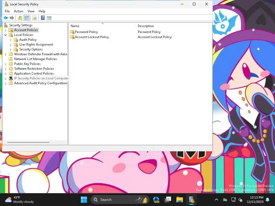Expand the Account Policies node
275x206 pixels.
pyautogui.click(x=5, y=30)
